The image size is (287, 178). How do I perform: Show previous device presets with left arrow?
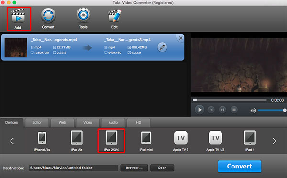point(12,141)
